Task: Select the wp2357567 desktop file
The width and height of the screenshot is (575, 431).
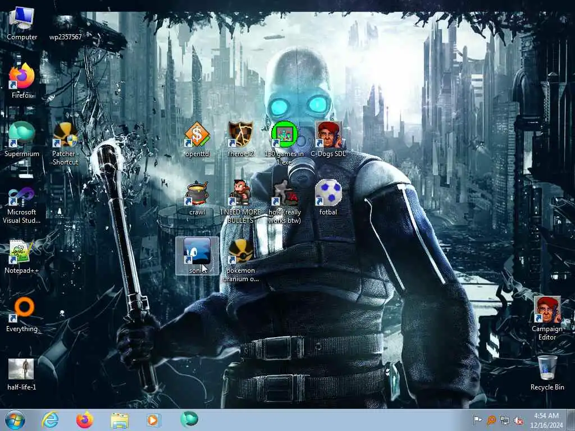Action: click(x=65, y=27)
